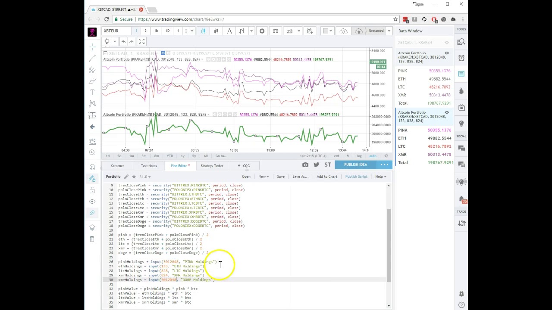Click the Go to... date button

(221, 156)
